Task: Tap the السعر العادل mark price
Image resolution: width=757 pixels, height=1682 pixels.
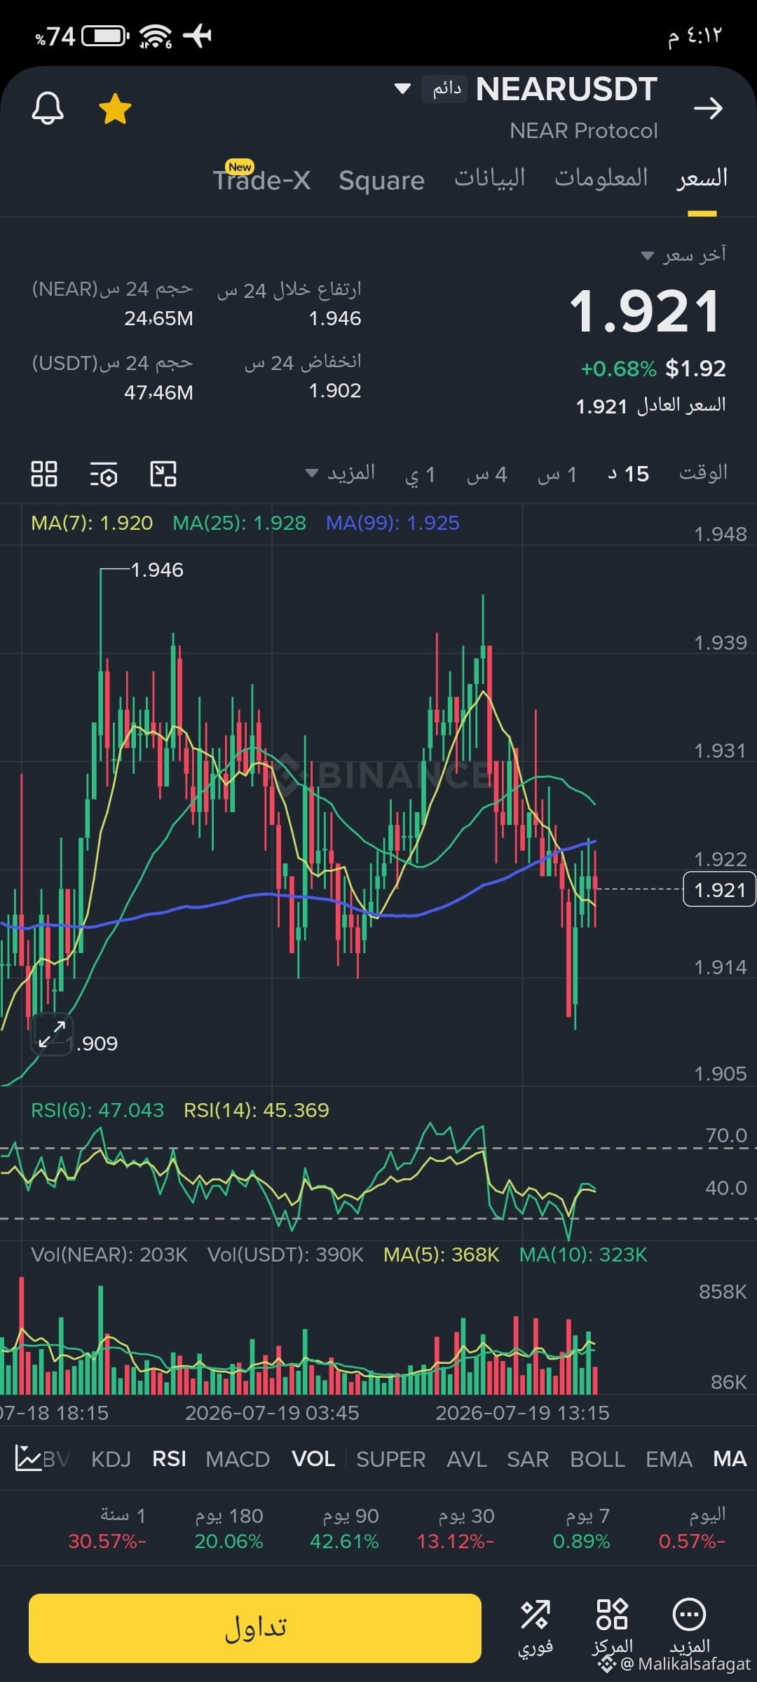Action: (650, 406)
